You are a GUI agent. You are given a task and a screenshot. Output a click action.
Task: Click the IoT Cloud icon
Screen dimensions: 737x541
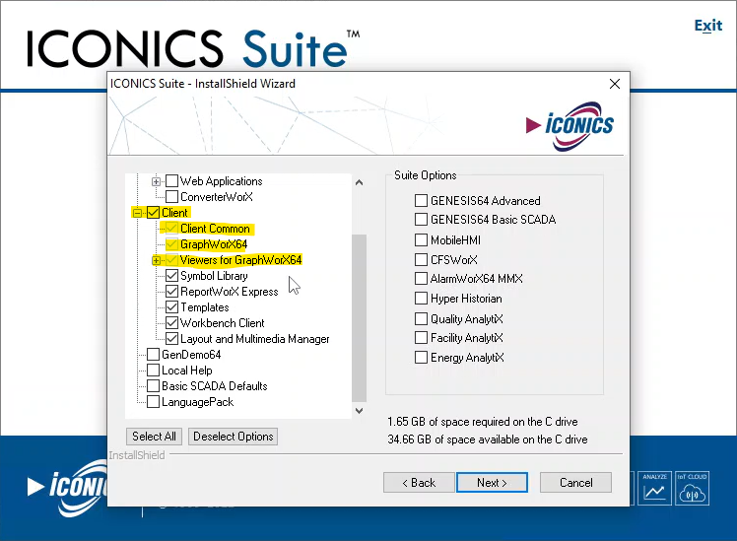(692, 487)
